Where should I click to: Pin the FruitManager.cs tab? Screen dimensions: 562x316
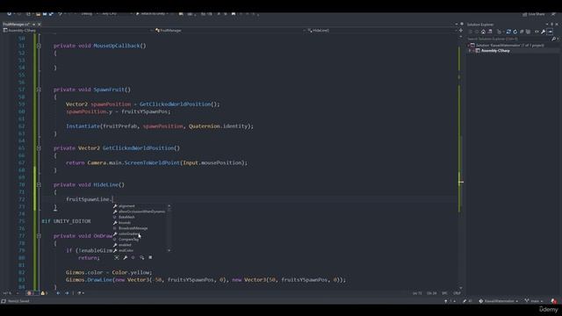33,25
